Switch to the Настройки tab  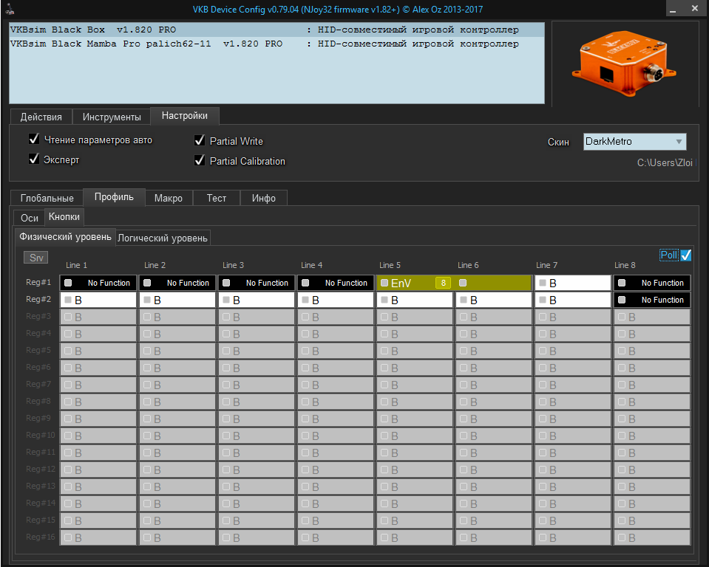pyautogui.click(x=185, y=116)
